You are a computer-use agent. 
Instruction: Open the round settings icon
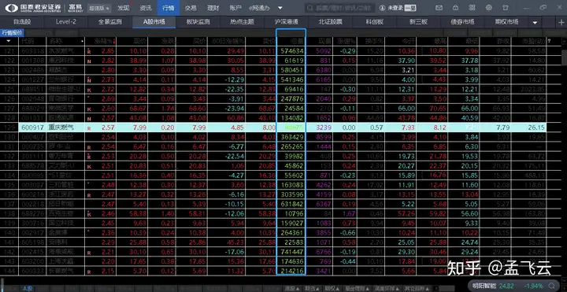pyautogui.click(x=488, y=8)
